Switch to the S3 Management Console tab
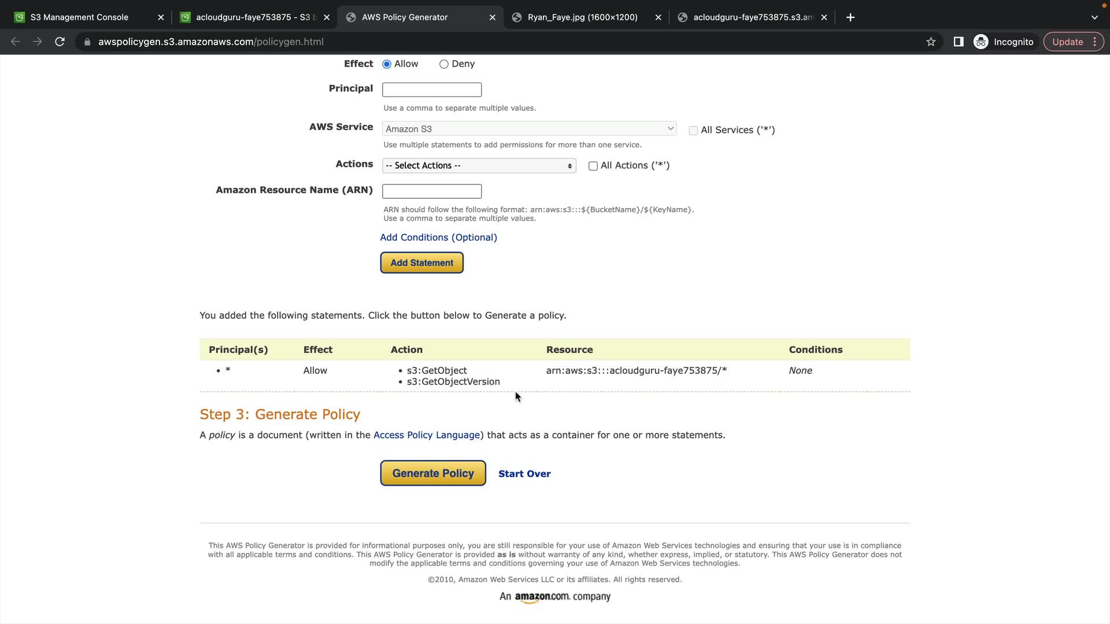The image size is (1110, 624). point(80,17)
